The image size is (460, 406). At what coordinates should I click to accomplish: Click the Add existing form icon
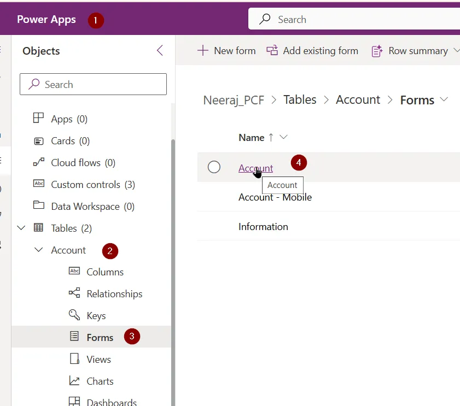272,50
